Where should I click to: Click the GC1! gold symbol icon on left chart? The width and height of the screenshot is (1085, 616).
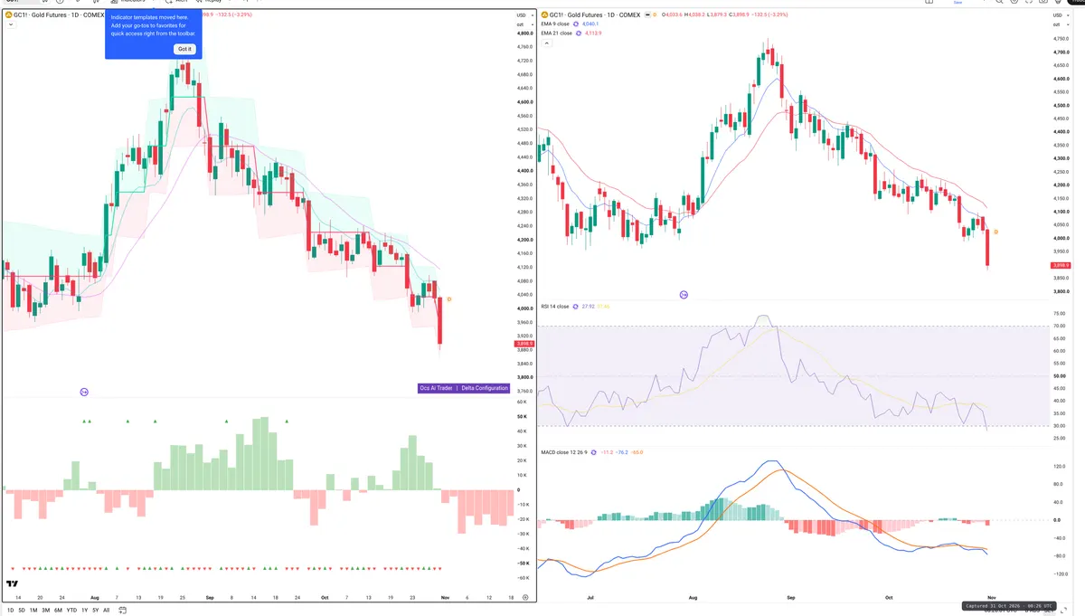[9, 14]
